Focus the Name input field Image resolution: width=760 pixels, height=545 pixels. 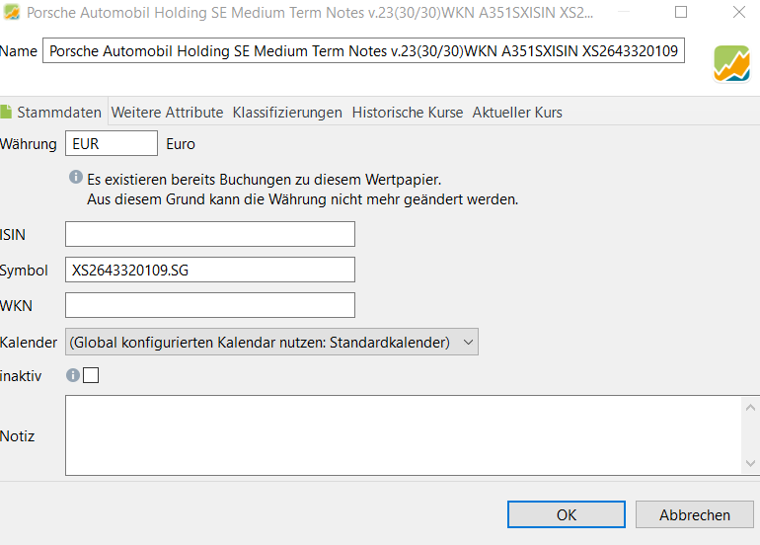[363, 50]
